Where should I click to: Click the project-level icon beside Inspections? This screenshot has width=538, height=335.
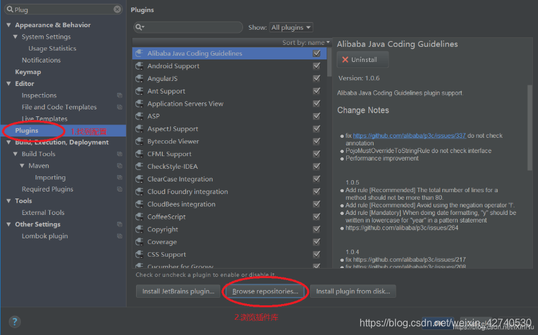coord(120,95)
